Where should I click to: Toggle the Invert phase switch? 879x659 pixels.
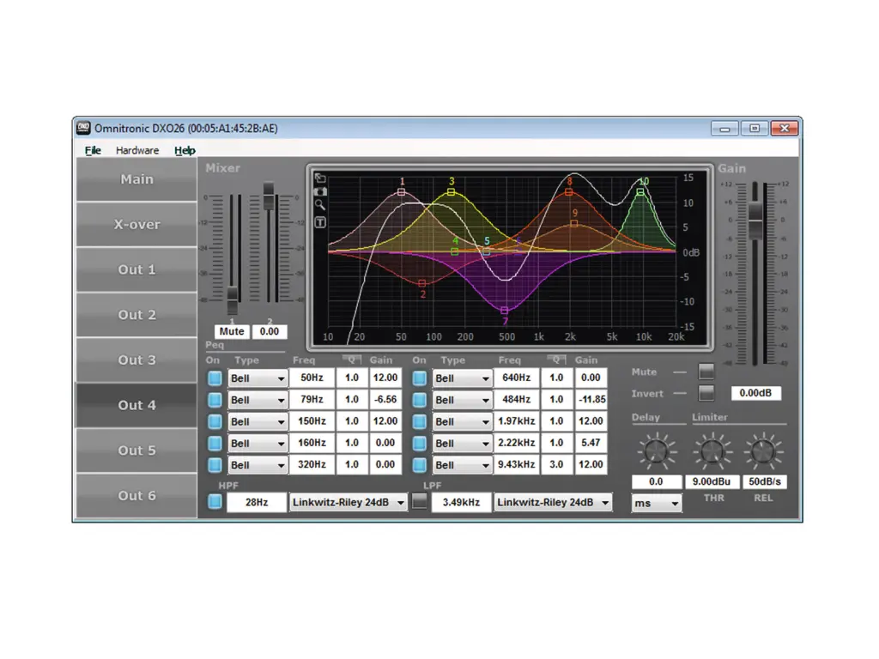706,393
